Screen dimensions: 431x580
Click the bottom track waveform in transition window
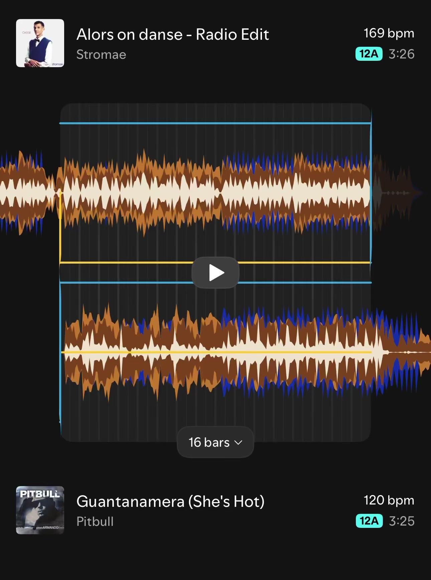pyautogui.click(x=215, y=352)
